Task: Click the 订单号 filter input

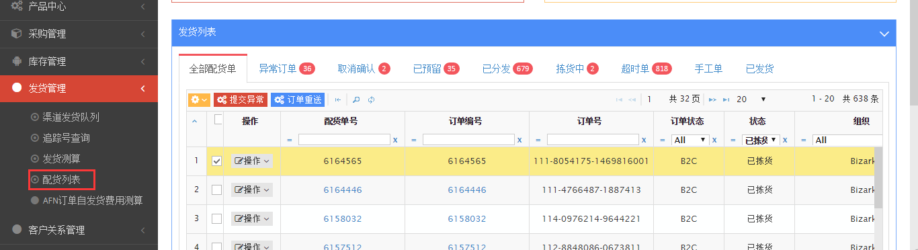Action: click(593, 140)
